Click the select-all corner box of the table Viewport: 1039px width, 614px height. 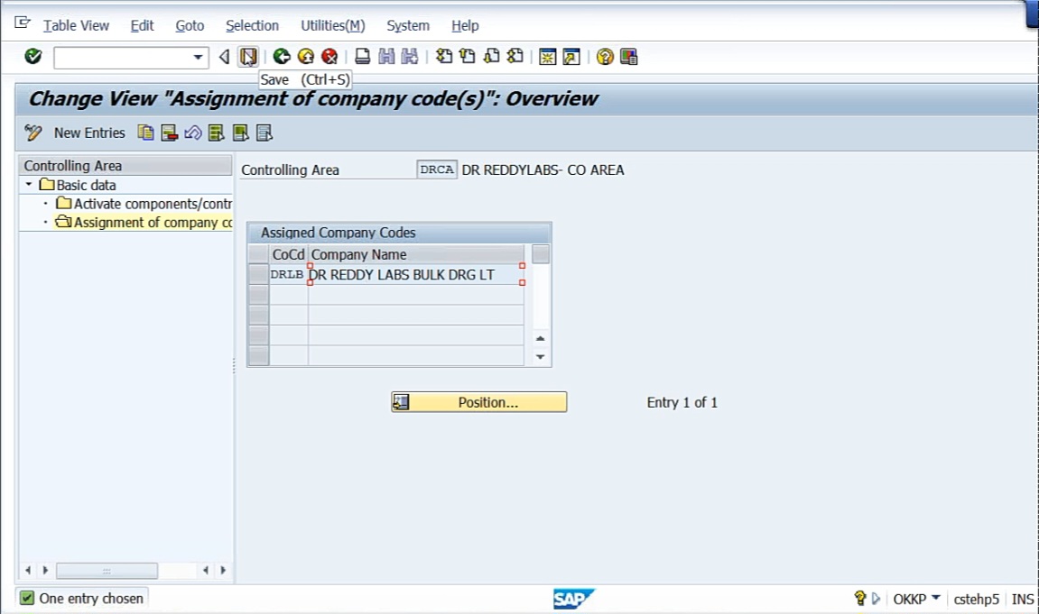point(258,254)
